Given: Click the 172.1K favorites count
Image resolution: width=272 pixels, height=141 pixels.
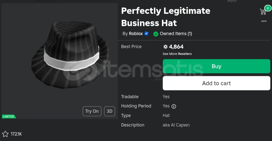Looking at the screenshot, I should coord(16,134).
